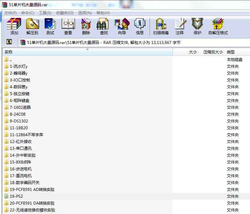The image size is (250, 214).
Task: Select 20-PCF8591 DA转换实验 folder name
Action: pos(32,203)
